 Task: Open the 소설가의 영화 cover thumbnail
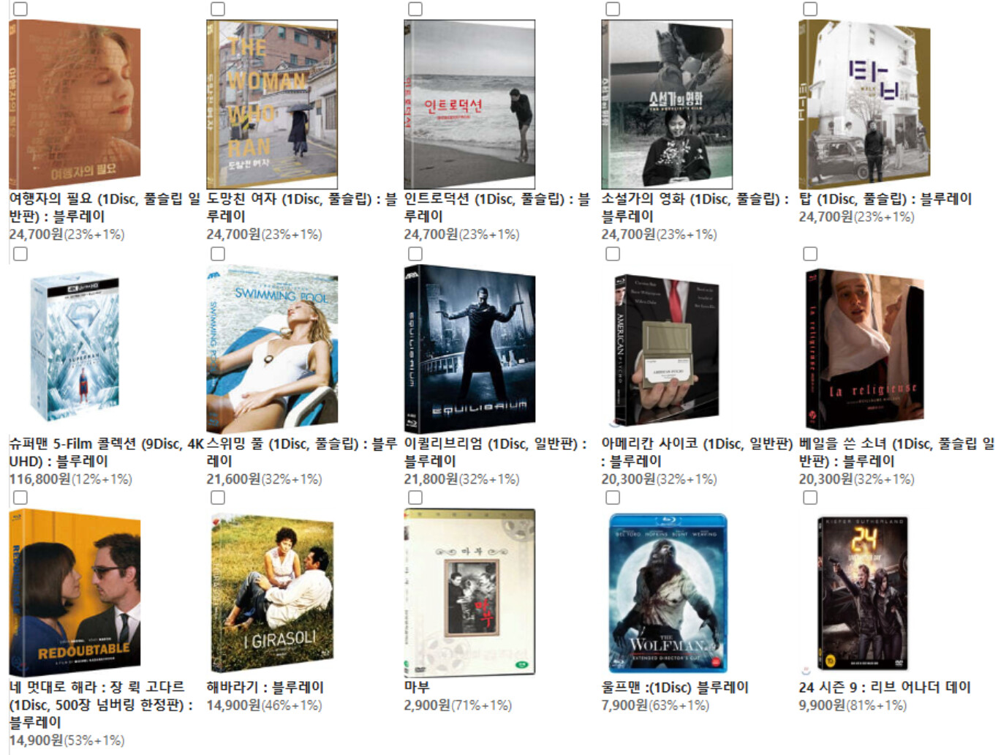(667, 104)
